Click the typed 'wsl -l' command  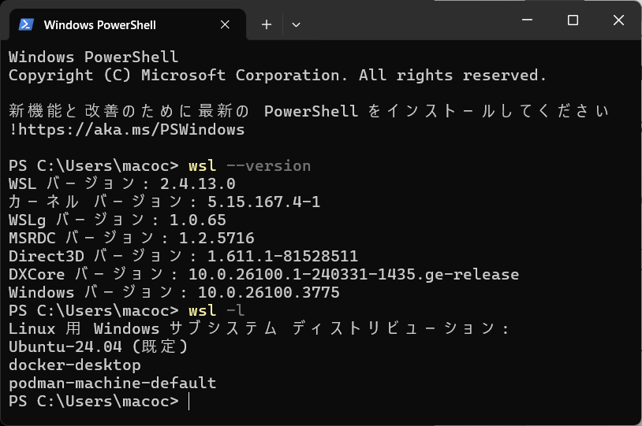217,310
